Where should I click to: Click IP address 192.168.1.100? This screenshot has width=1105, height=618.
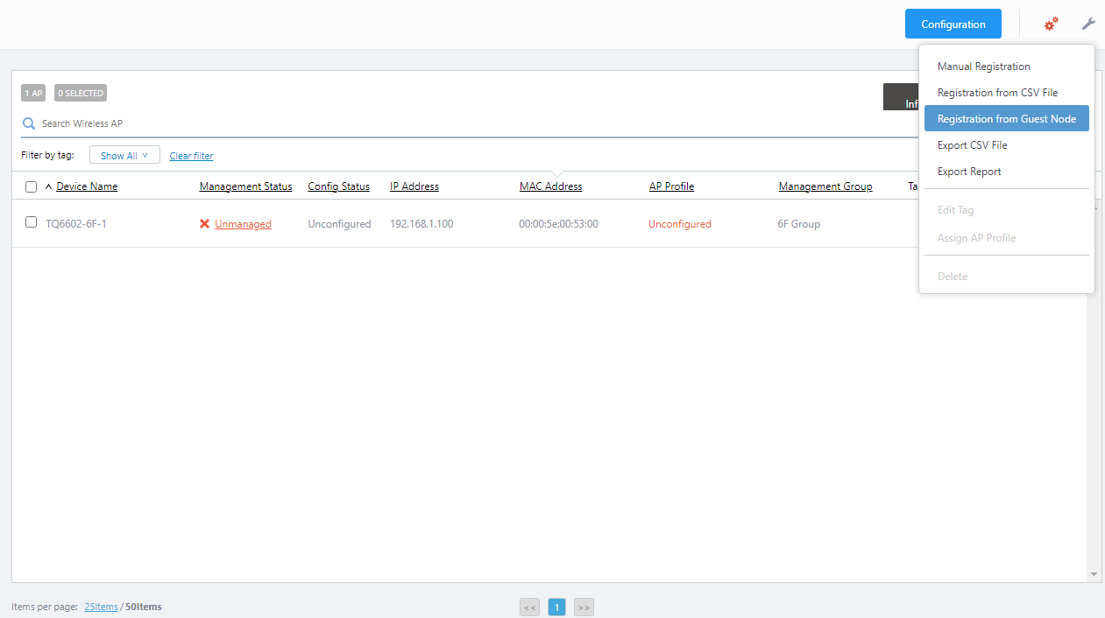[421, 224]
